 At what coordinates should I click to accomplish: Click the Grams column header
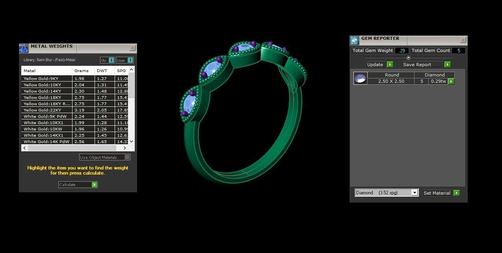pyautogui.click(x=84, y=71)
